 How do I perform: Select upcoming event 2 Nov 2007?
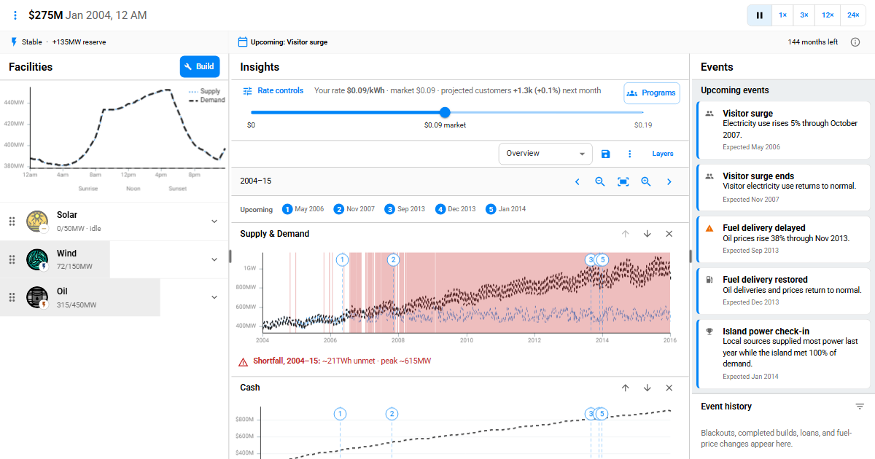click(x=354, y=209)
